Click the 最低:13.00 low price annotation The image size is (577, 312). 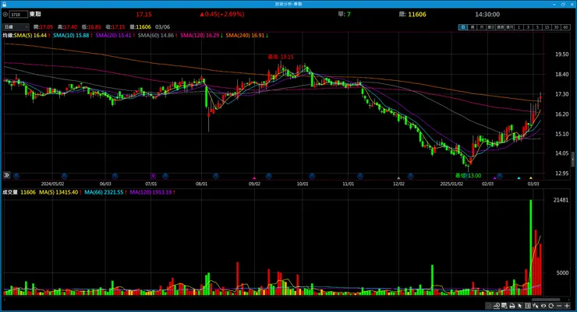pyautogui.click(x=468, y=176)
